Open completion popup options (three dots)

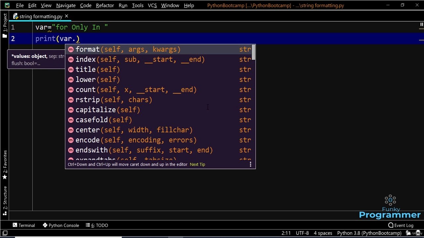click(250, 164)
